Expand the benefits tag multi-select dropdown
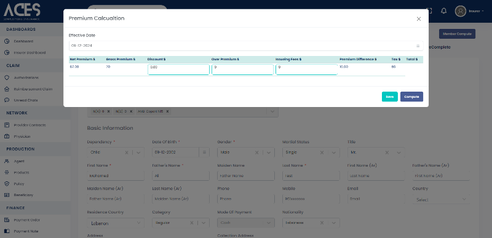The height and width of the screenshot is (238, 492). (272, 112)
